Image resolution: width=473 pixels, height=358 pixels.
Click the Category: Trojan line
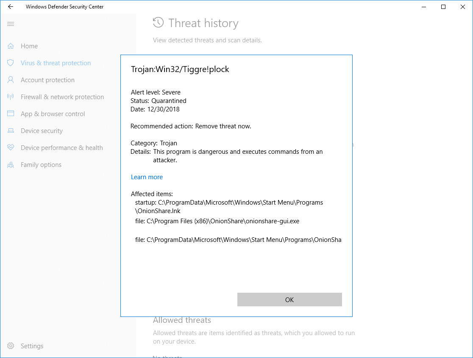[x=154, y=143]
